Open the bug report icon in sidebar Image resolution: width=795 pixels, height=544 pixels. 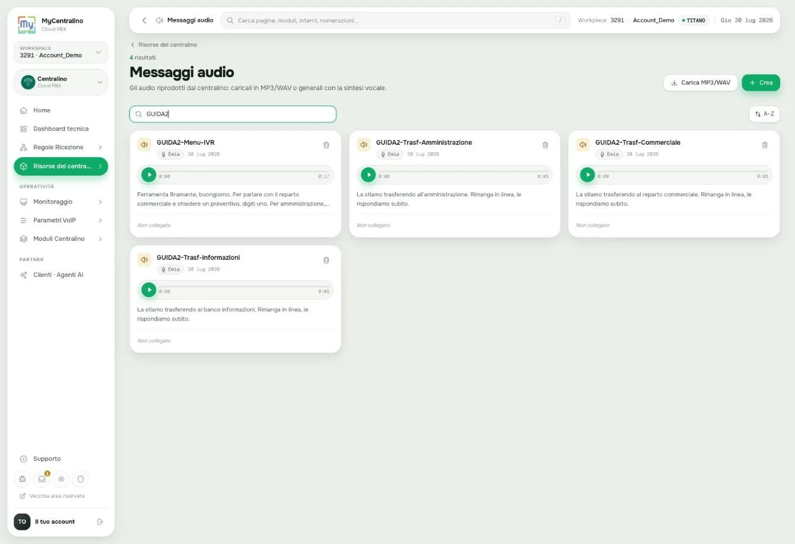[23, 479]
